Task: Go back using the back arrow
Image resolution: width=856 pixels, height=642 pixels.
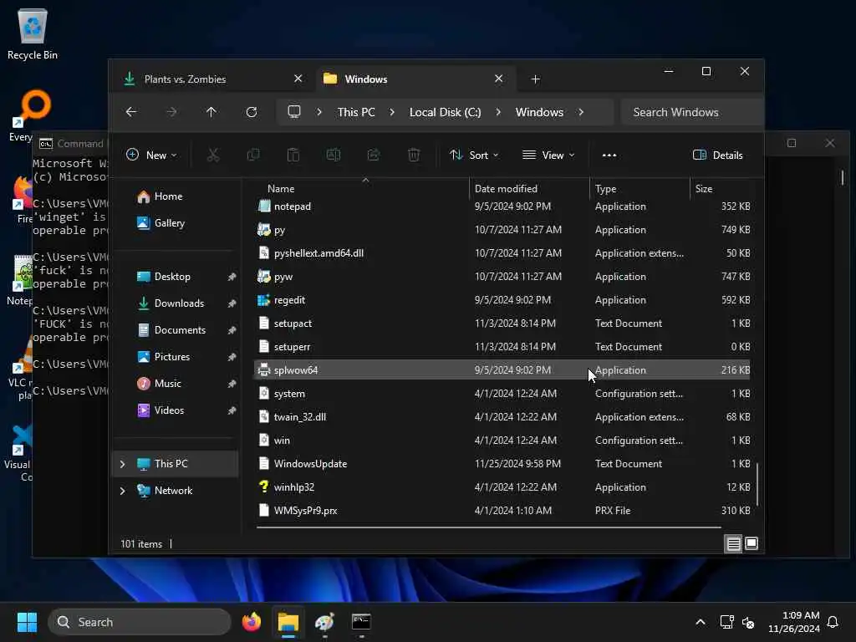Action: pyautogui.click(x=131, y=112)
